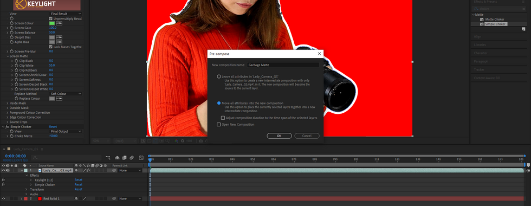Expand the Transform group in timeline
The height and width of the screenshot is (206, 531).
pos(27,189)
